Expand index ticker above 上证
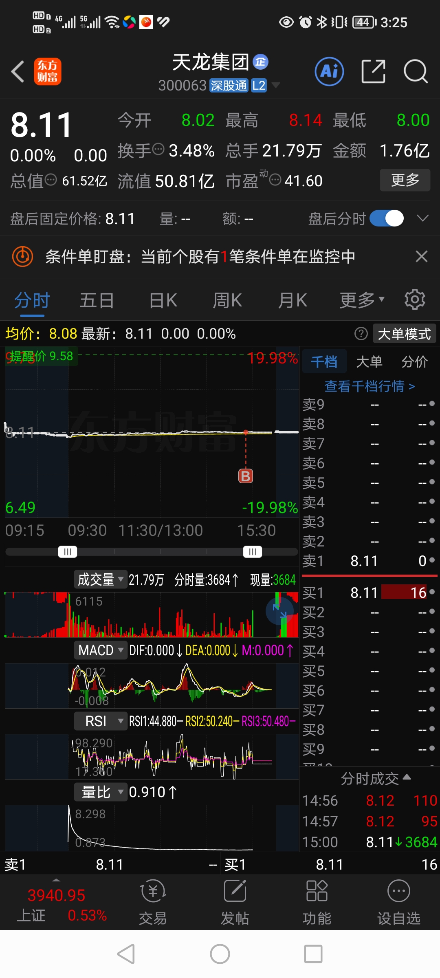The height and width of the screenshot is (978, 440). tap(57, 880)
